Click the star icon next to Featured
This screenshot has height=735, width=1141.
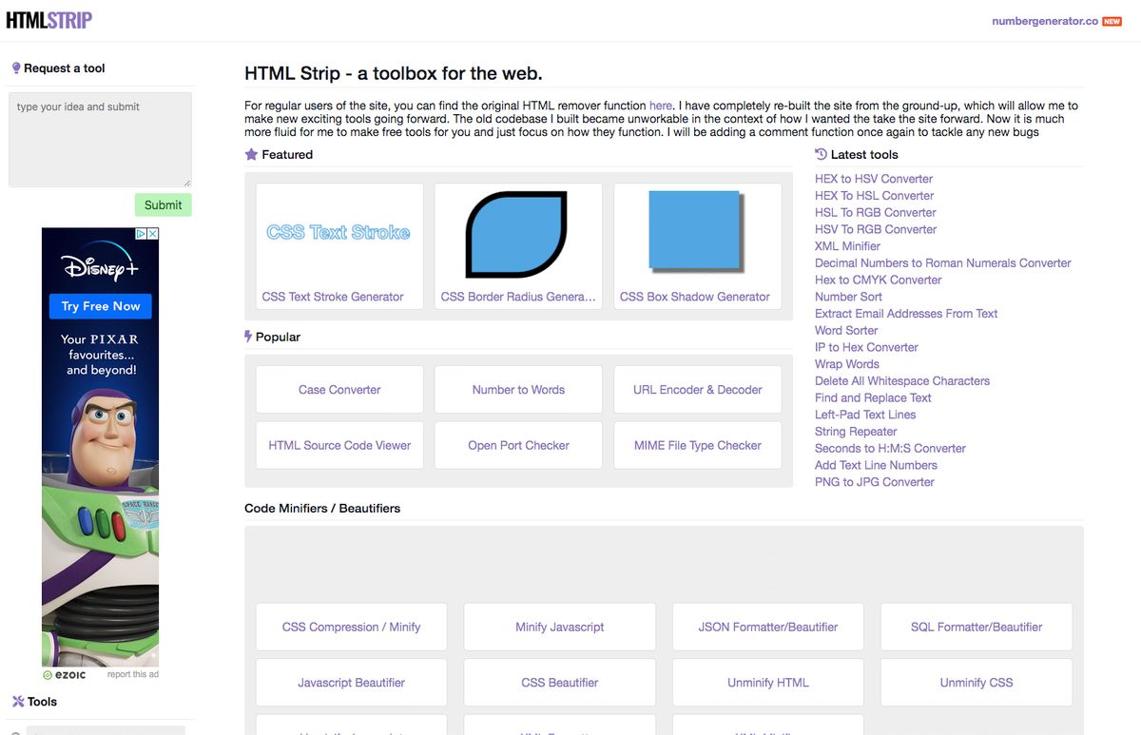click(x=250, y=154)
